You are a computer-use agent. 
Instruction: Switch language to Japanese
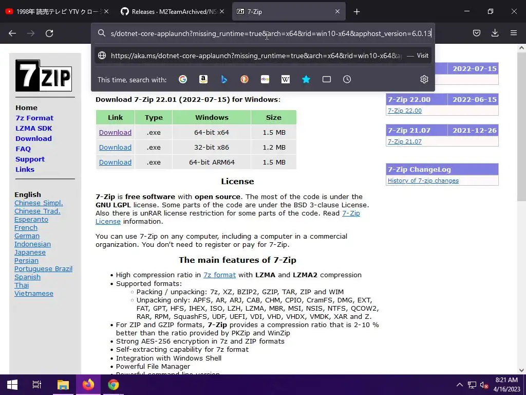click(x=30, y=252)
